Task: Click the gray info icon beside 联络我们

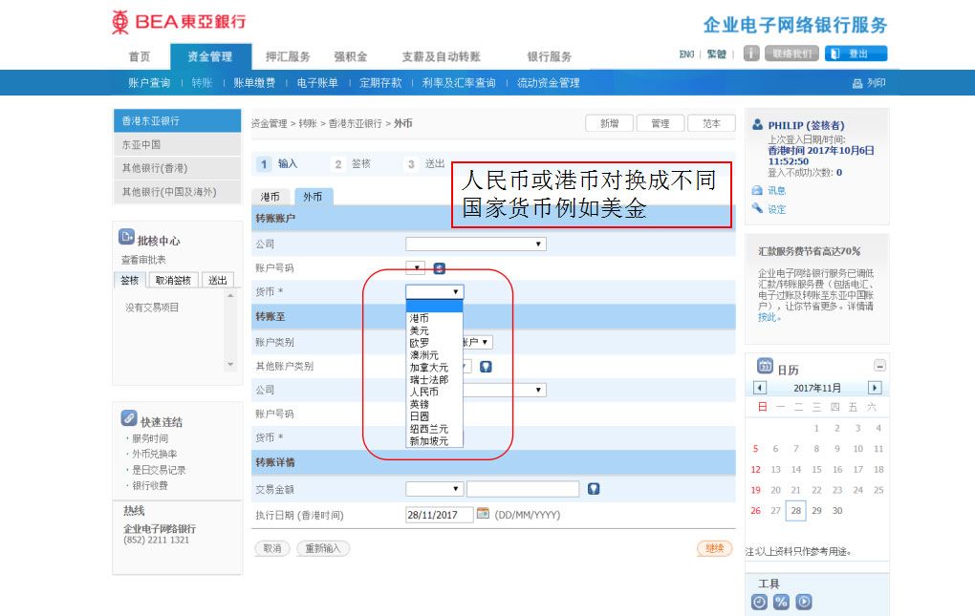Action: point(751,53)
